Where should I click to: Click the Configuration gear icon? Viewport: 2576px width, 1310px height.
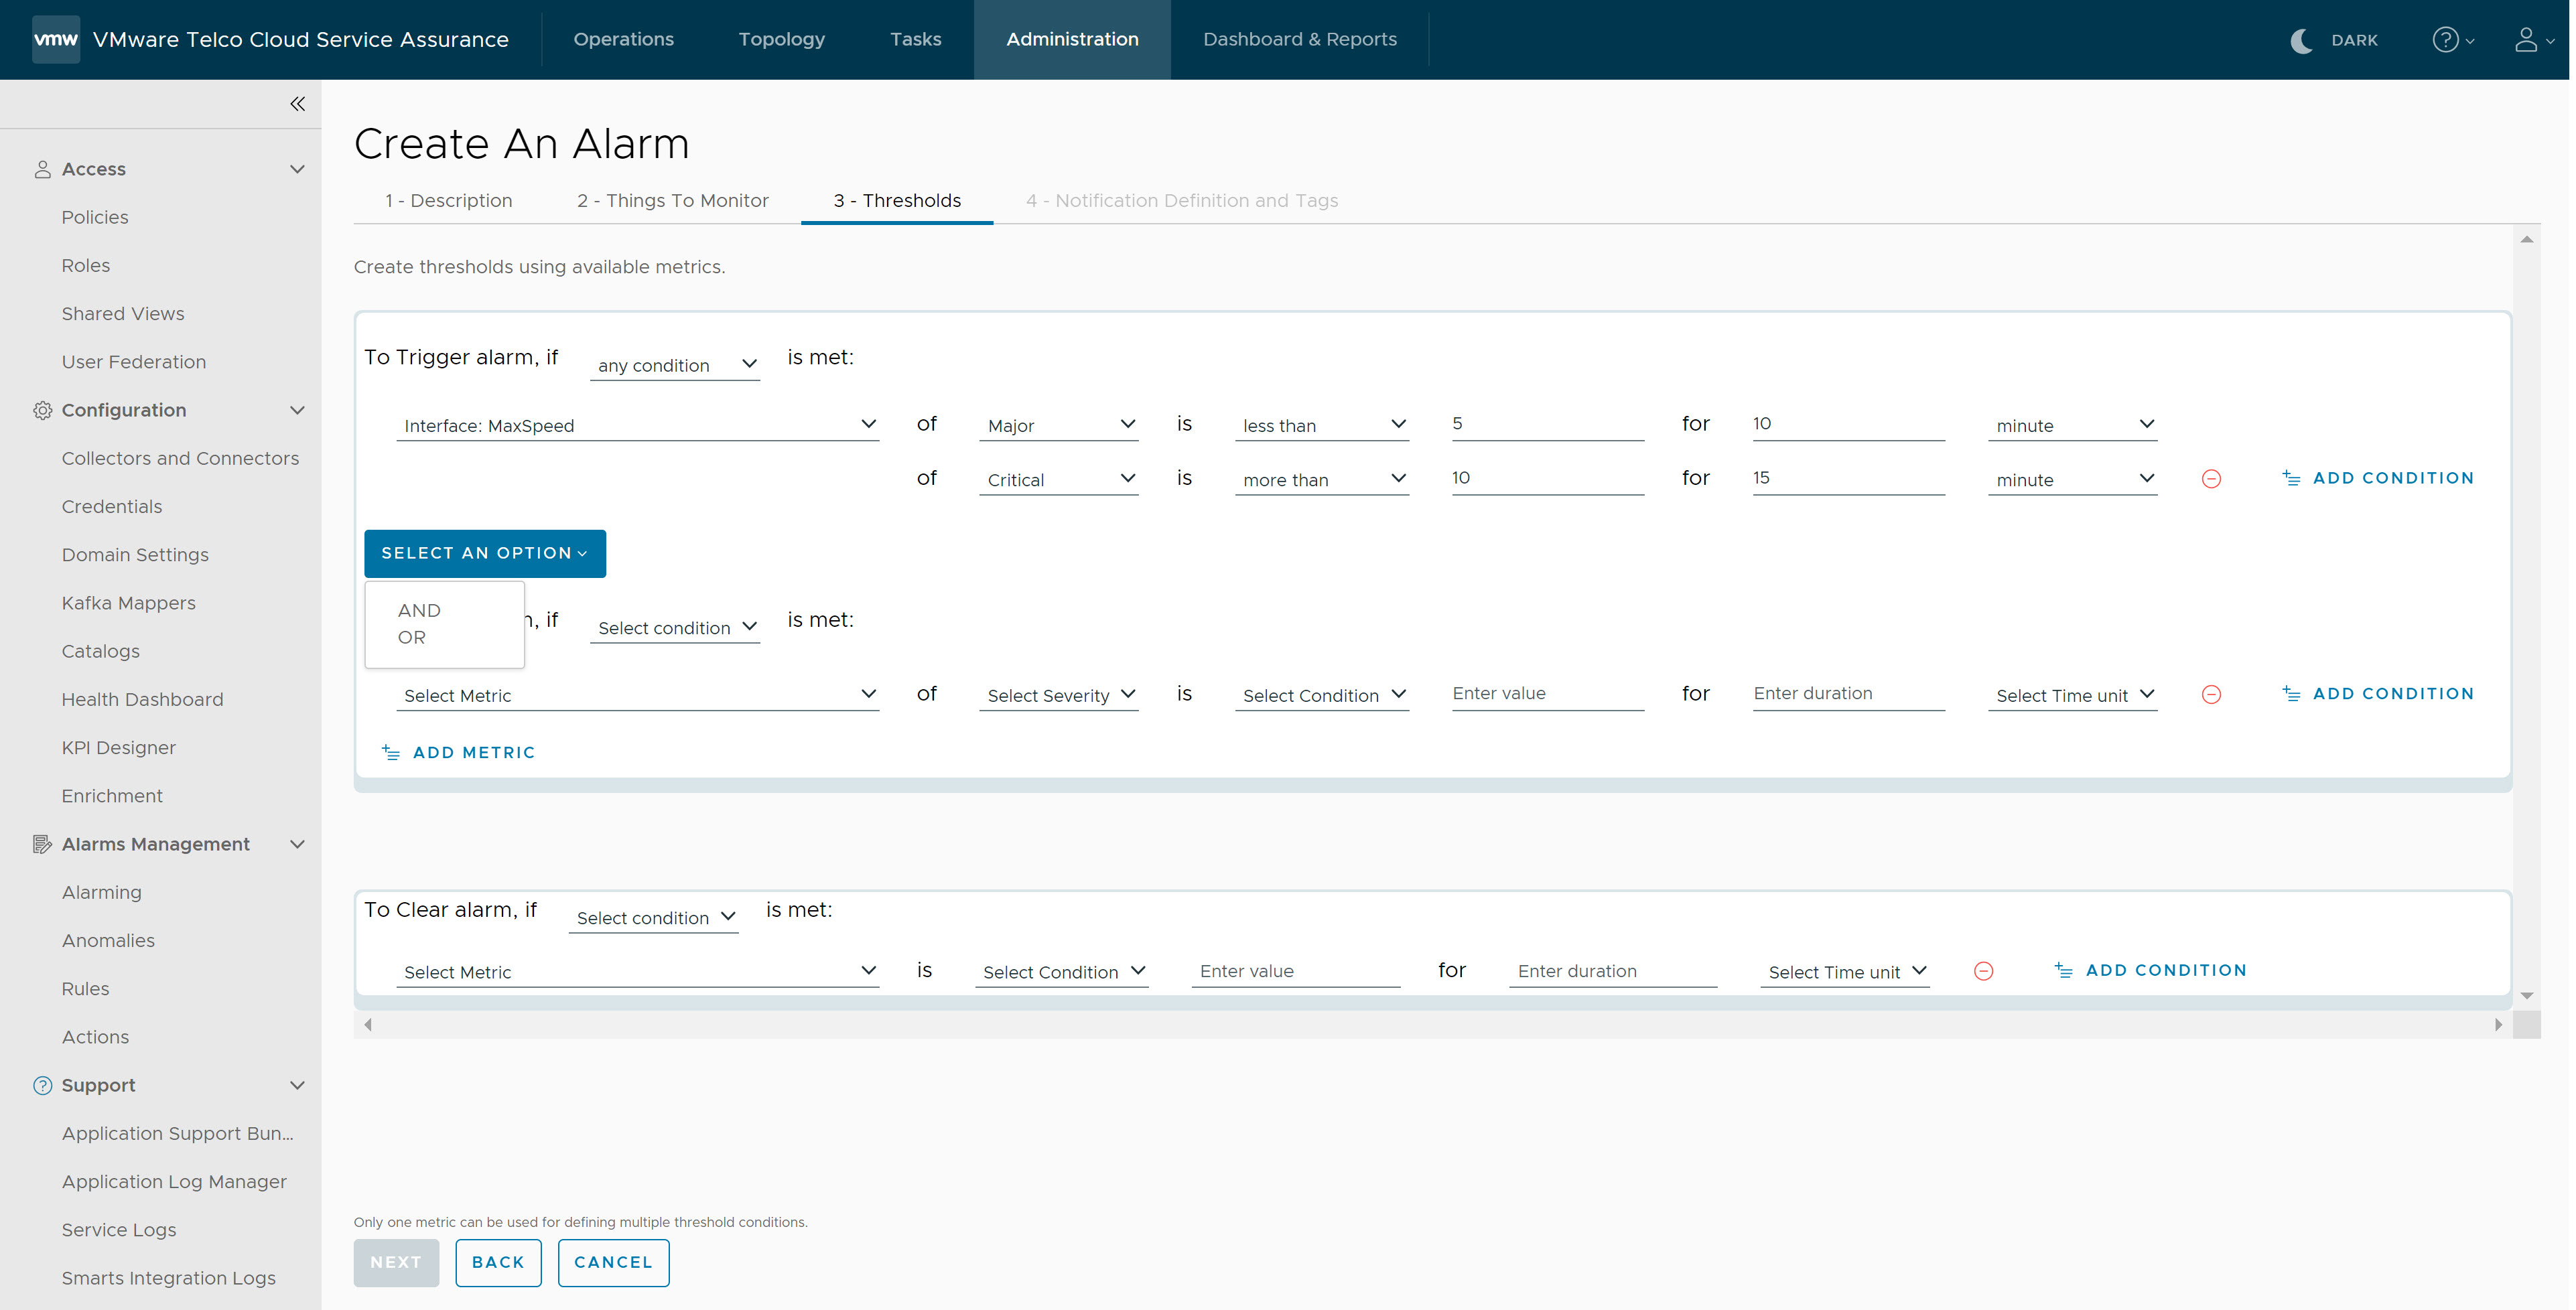click(42, 410)
